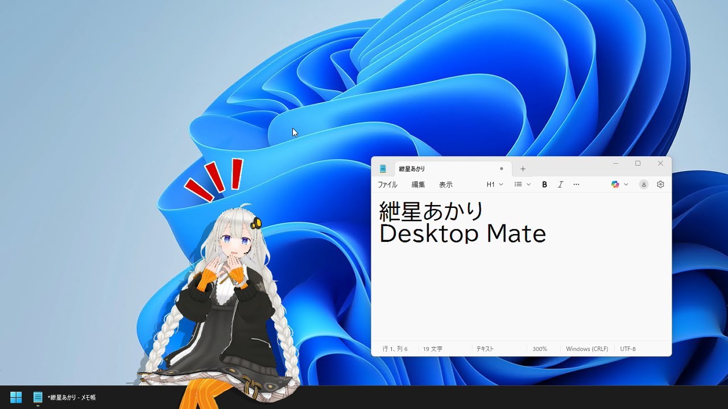The width and height of the screenshot is (728, 409).
Task: Expand the H1 heading dropdown
Action: [x=495, y=185]
